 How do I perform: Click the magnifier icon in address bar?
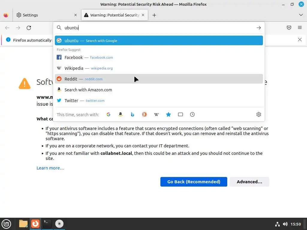(x=59, y=28)
